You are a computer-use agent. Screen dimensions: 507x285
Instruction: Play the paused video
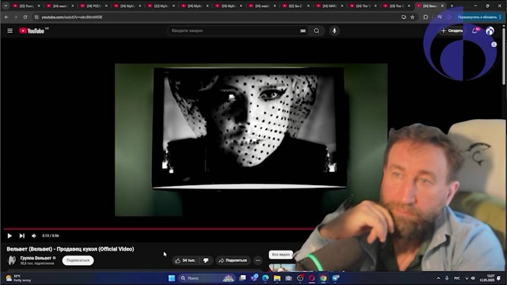(x=9, y=236)
